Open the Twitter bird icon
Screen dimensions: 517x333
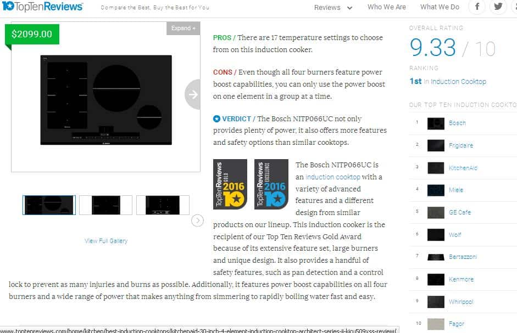498,7
